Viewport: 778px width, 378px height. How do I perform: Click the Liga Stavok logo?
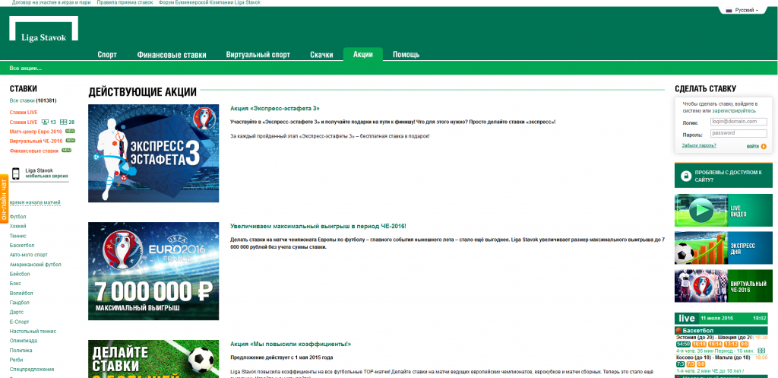[x=43, y=28]
